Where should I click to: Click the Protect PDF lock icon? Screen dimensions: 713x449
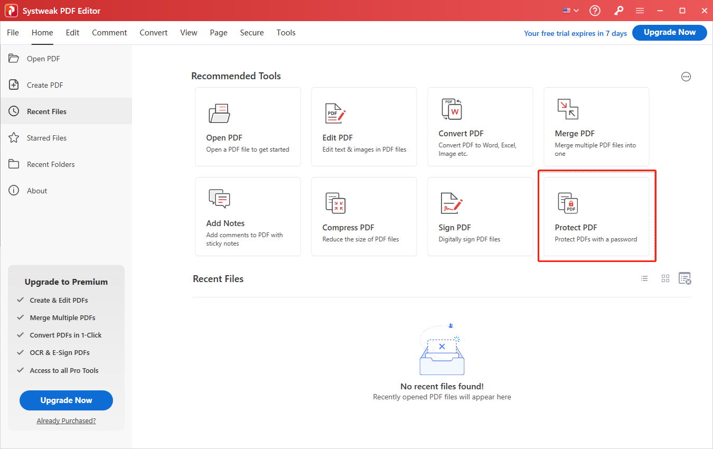pos(568,203)
